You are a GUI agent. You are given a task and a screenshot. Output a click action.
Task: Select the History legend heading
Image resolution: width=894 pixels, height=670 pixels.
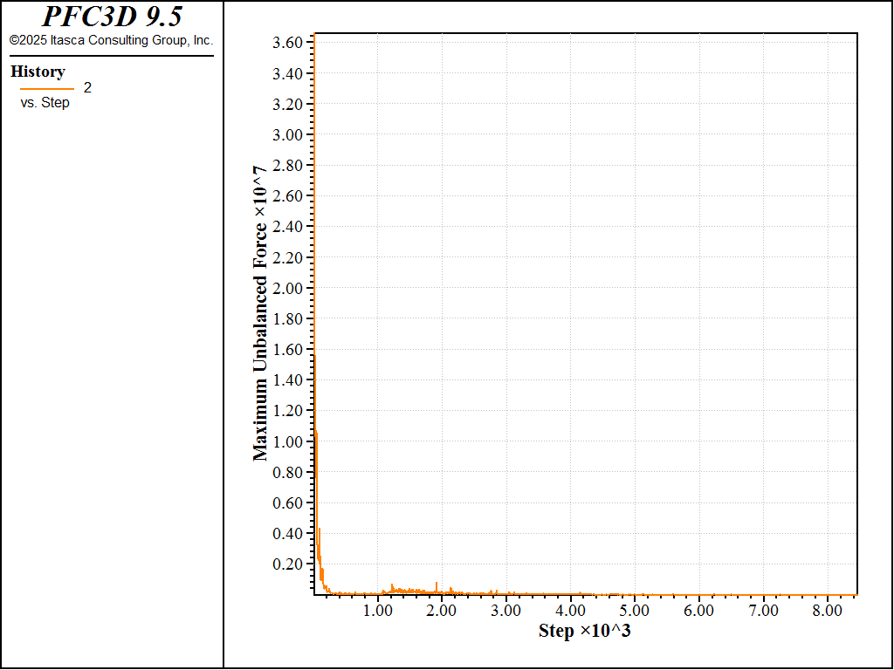point(38,72)
